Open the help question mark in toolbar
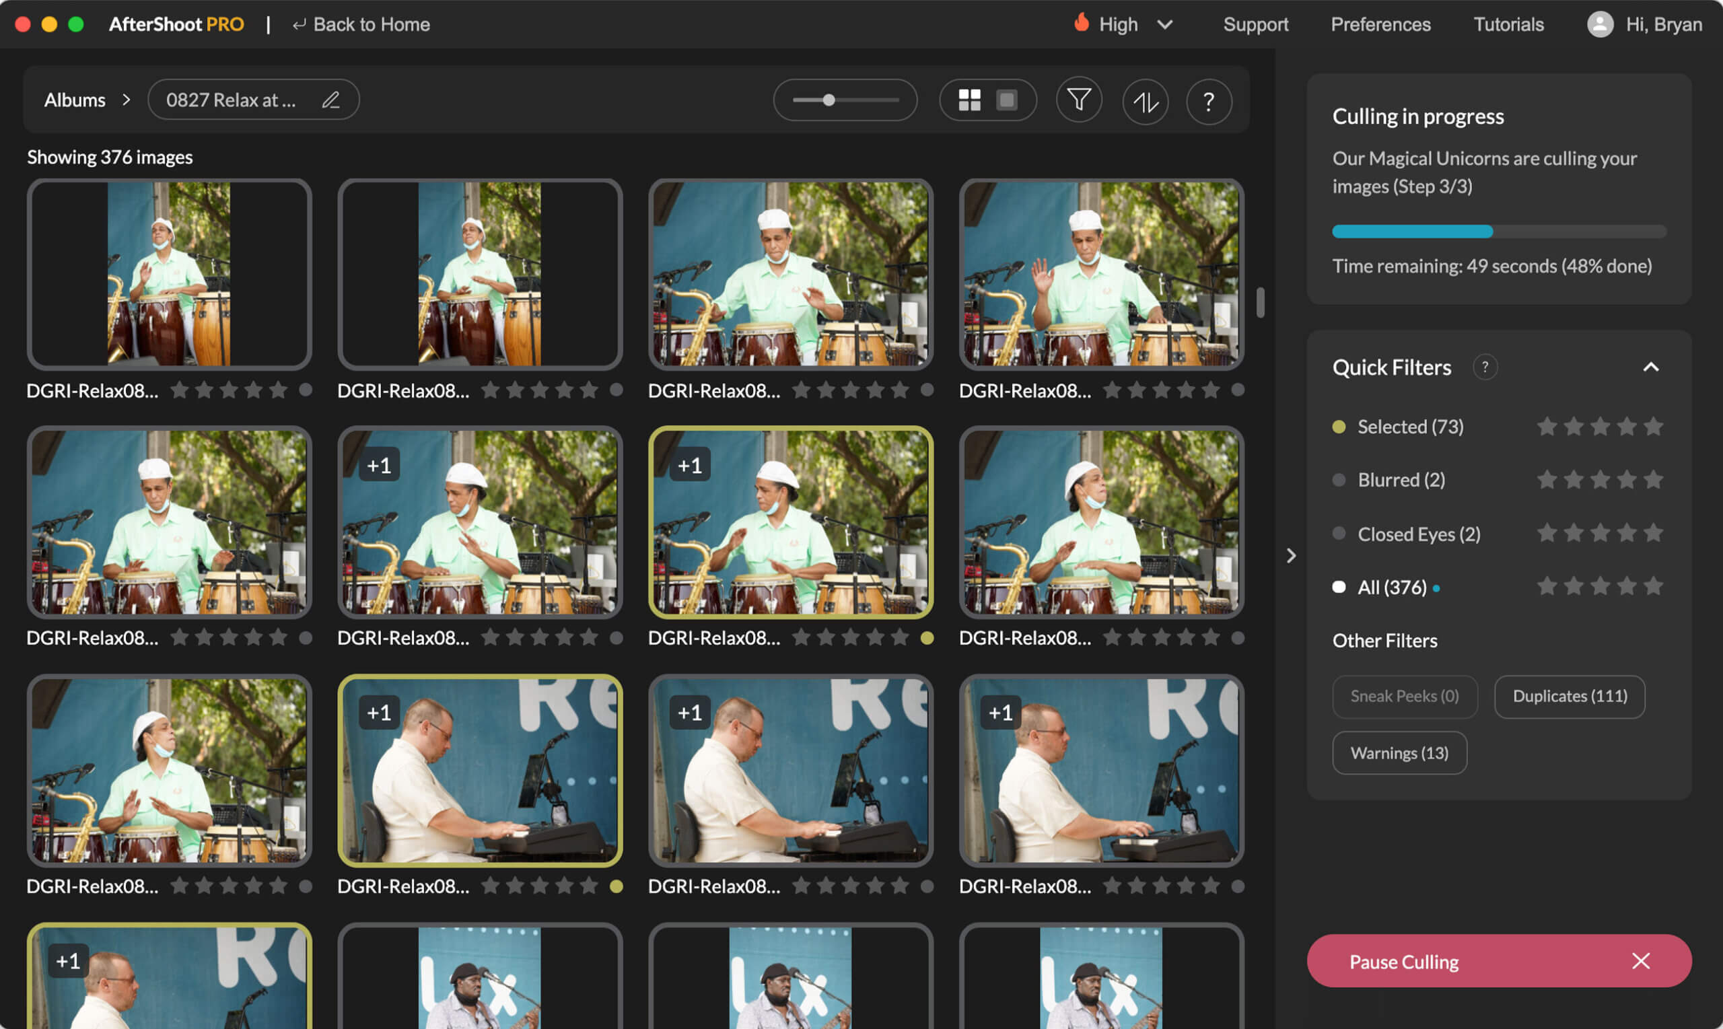This screenshot has width=1723, height=1029. coord(1208,102)
